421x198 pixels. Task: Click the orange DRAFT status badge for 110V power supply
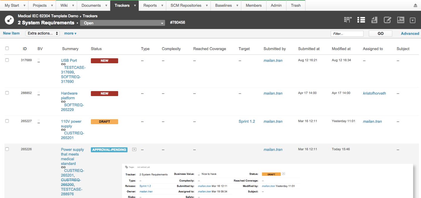104,122
